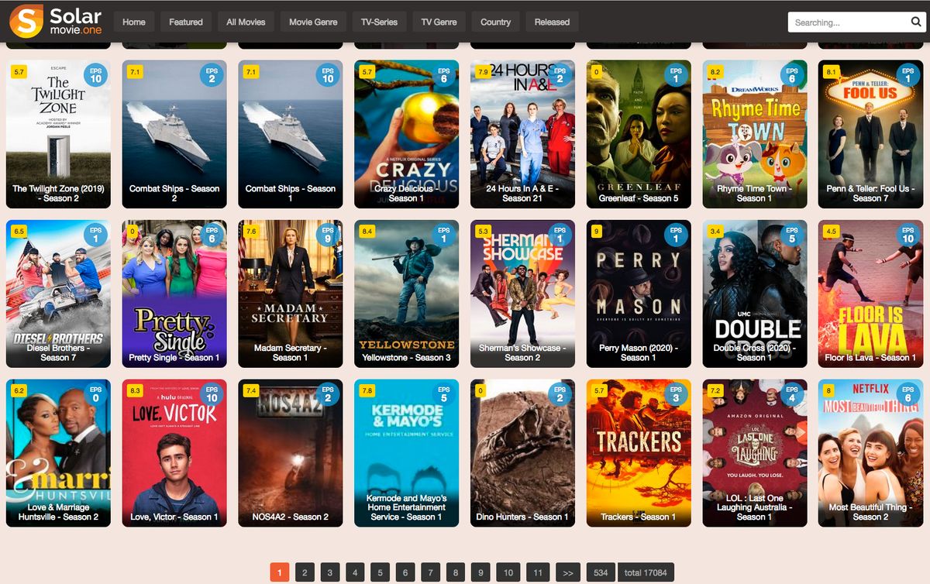Click the 8.4 rating badge on Yellowstone
Screen dimensions: 930x584
coord(365,231)
